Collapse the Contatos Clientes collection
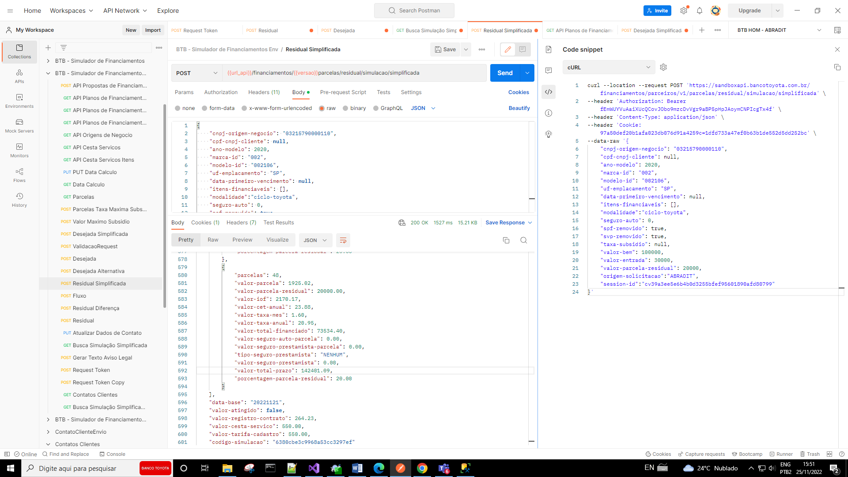The width and height of the screenshot is (848, 477). click(48, 444)
